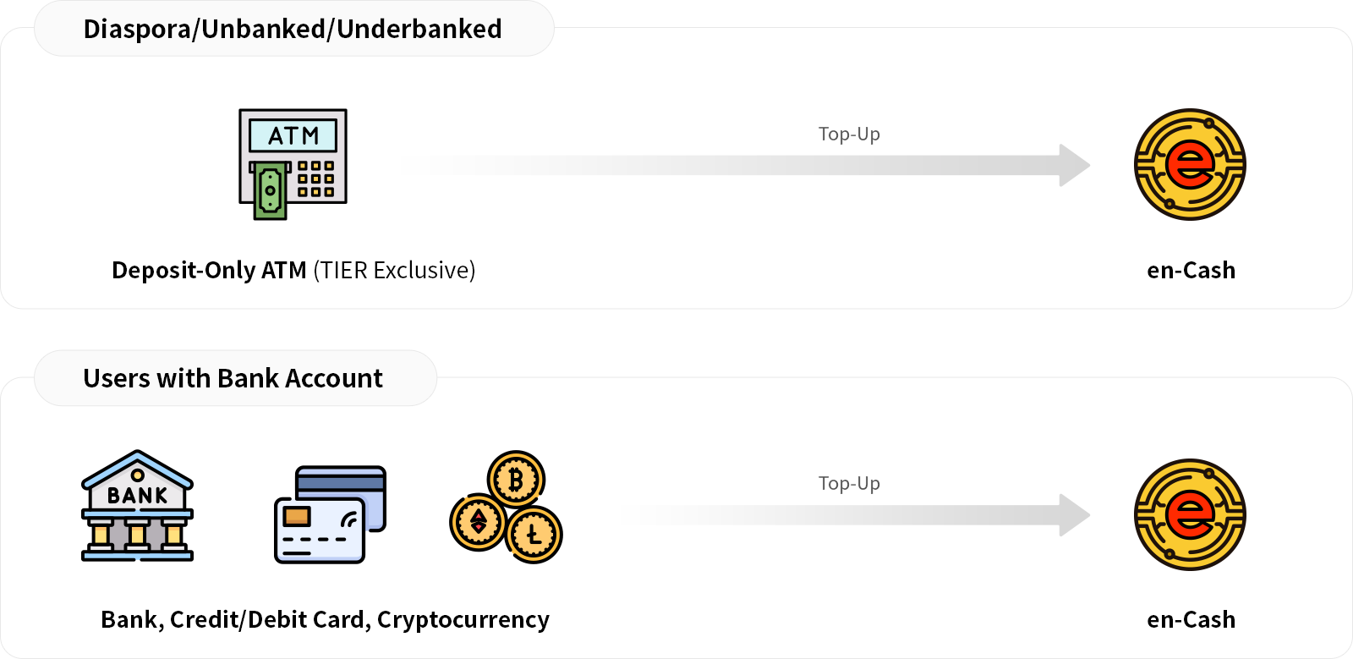The height and width of the screenshot is (659, 1353).
Task: Click the bottom Top-Up label
Action: coord(849,483)
